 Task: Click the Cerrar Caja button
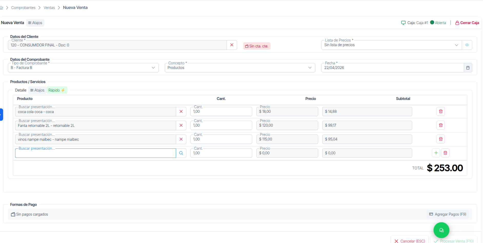[x=467, y=23]
